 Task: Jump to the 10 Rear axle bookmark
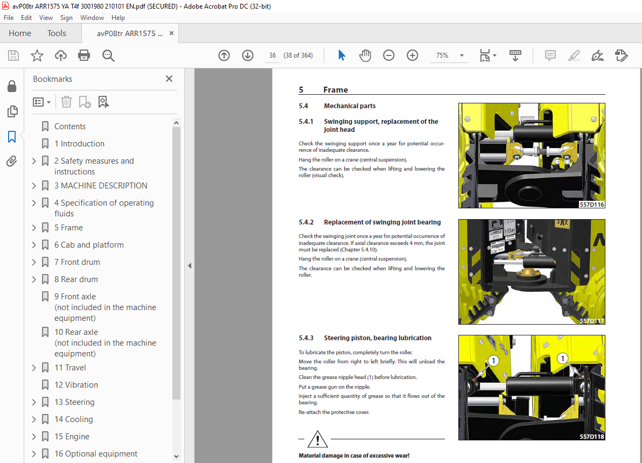[105, 342]
